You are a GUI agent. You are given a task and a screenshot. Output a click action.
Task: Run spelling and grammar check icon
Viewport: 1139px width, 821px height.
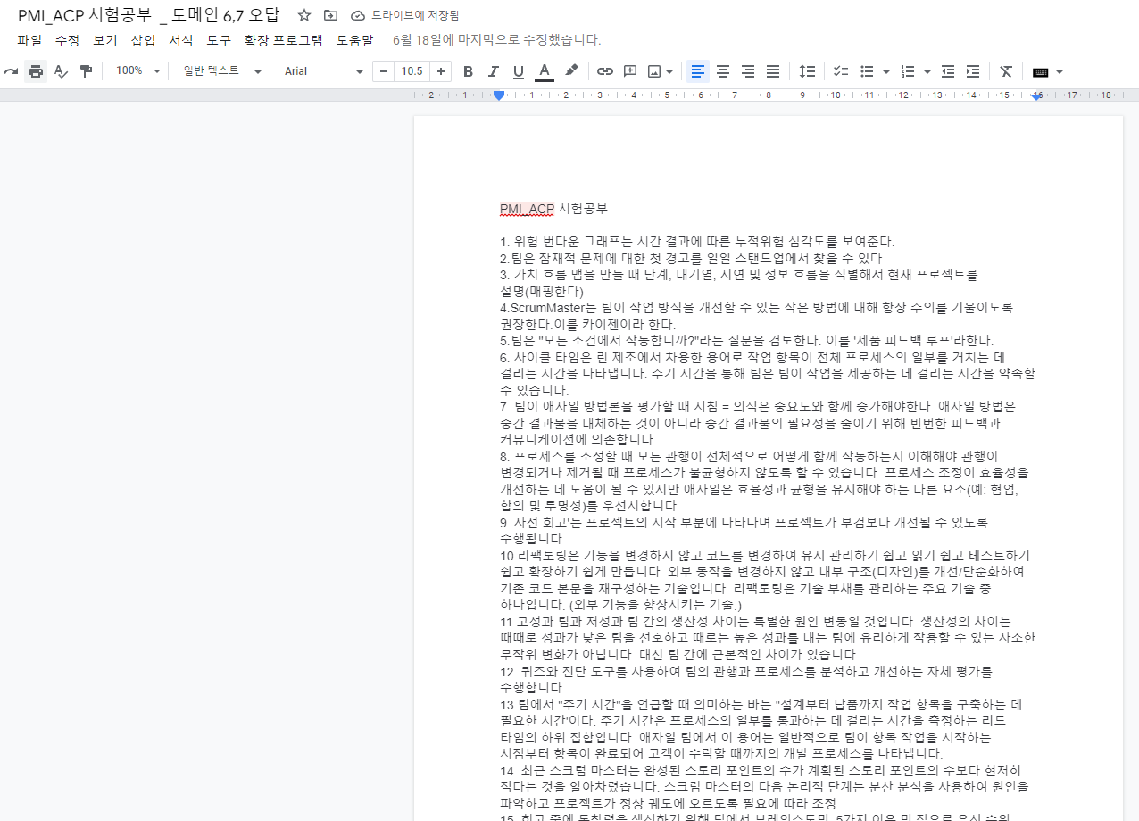(x=61, y=71)
